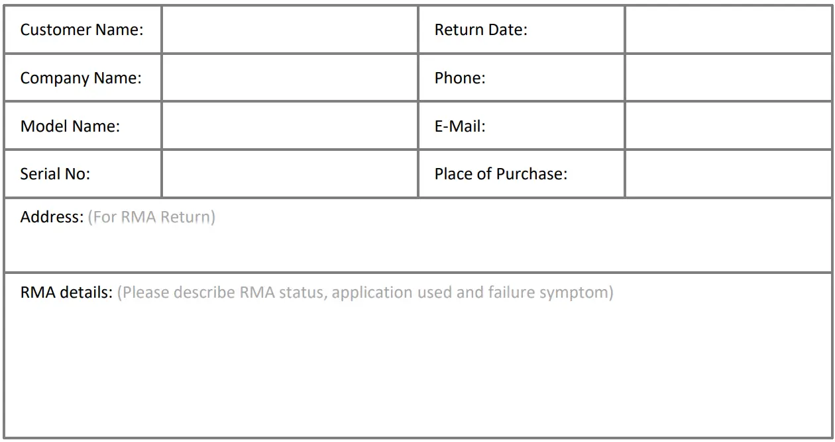Select the 'Company Name:' label text
This screenshot has height=442, width=835.
pos(81,78)
